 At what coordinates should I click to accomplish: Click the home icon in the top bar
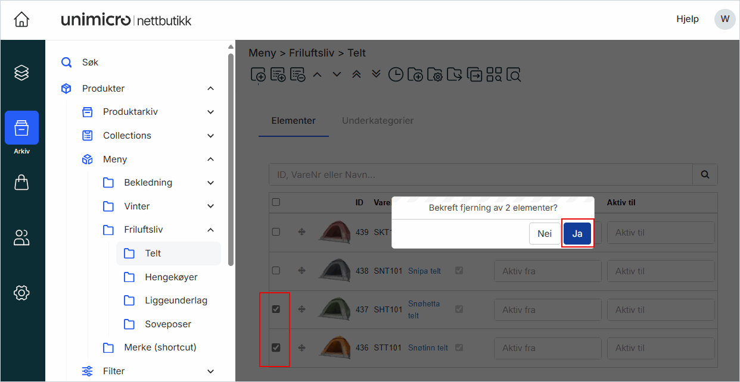[x=21, y=20]
